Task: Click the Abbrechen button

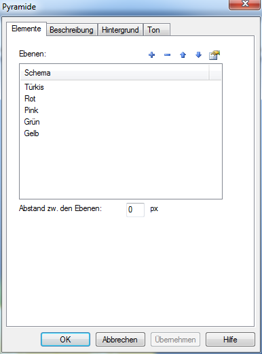Action: point(120,340)
